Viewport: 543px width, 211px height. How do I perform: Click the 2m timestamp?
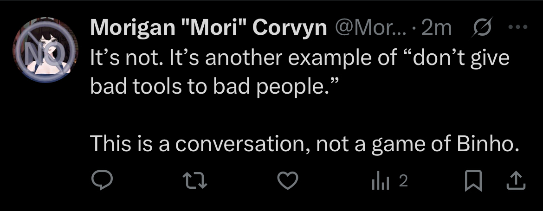[x=436, y=29]
